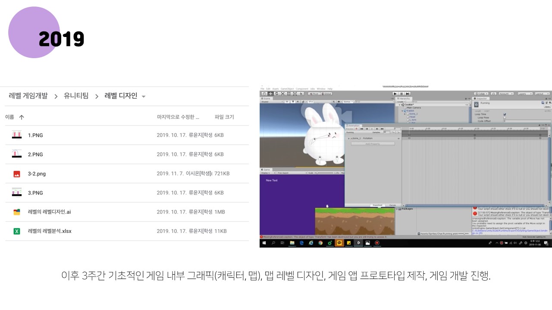Jump to last keyframe in Animation window
The height and width of the screenshot is (310, 552).
[x=382, y=129]
